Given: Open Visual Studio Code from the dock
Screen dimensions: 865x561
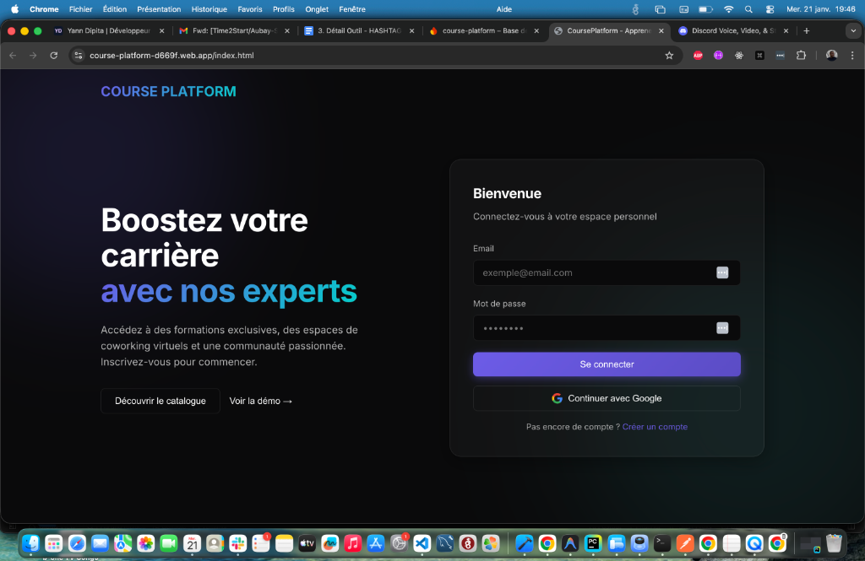Looking at the screenshot, I should point(422,543).
